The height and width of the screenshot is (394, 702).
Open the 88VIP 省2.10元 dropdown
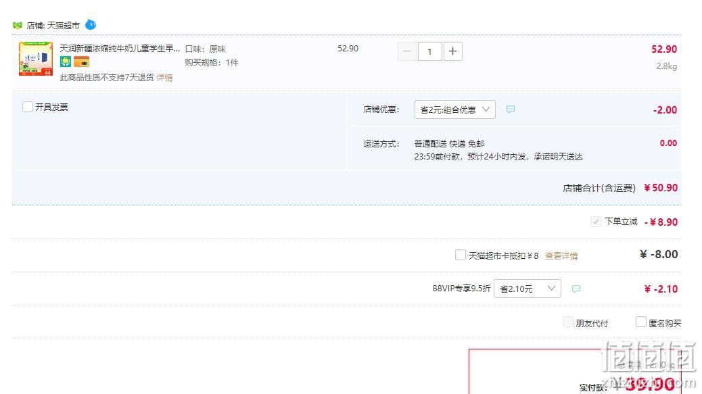[x=528, y=289]
